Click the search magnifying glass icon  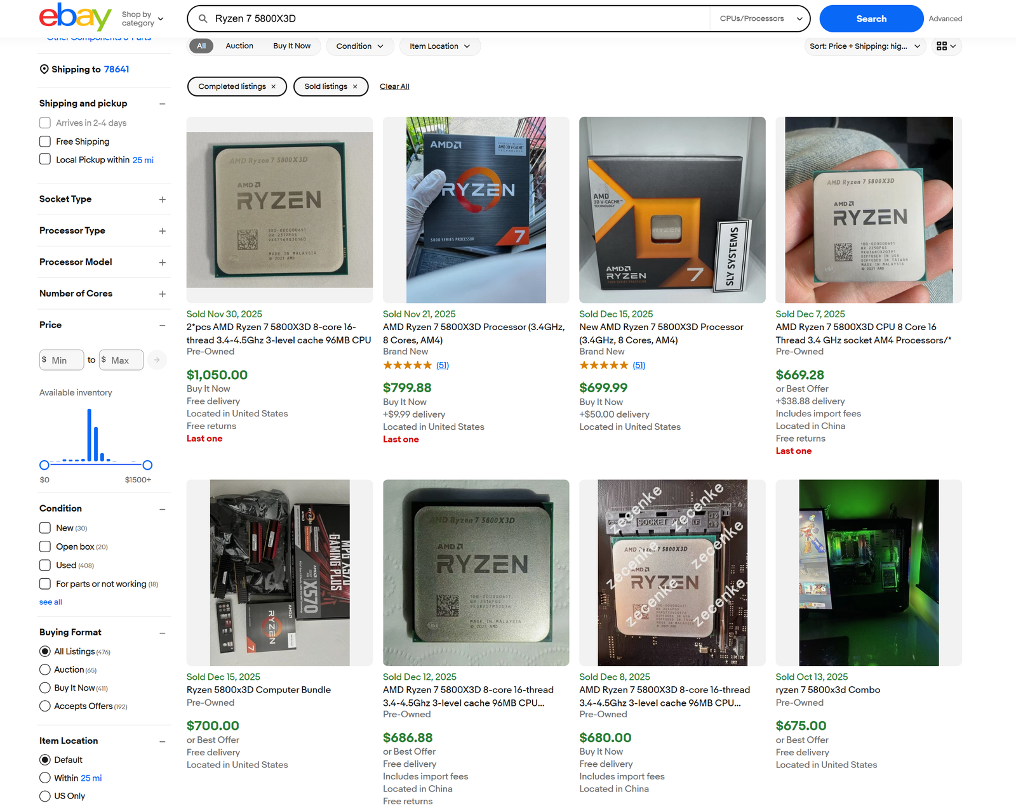(x=202, y=18)
